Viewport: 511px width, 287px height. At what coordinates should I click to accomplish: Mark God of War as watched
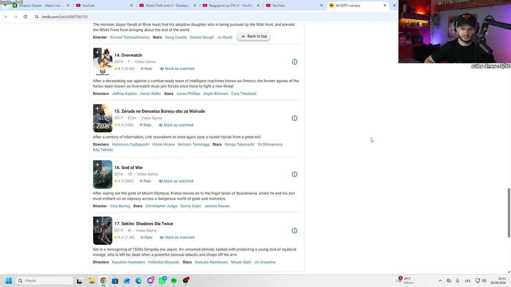[176, 181]
